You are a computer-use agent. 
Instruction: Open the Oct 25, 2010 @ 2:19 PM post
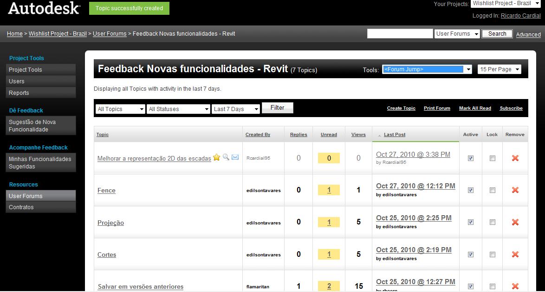[414, 250]
